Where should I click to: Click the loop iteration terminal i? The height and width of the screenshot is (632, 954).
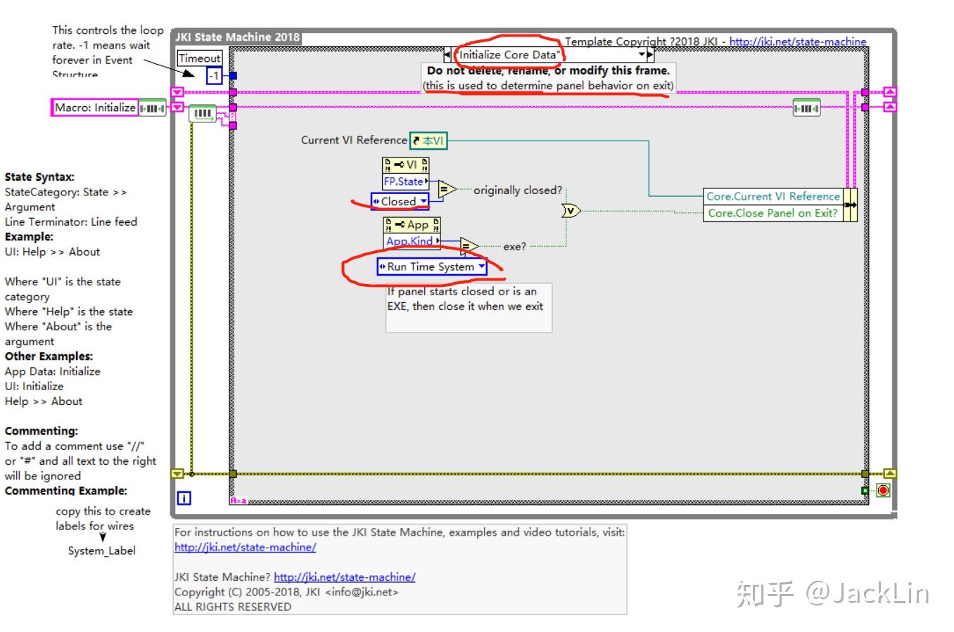tap(184, 498)
